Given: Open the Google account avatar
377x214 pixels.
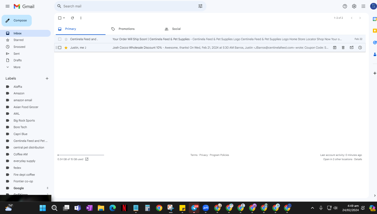Looking at the screenshot, I should 373,6.
